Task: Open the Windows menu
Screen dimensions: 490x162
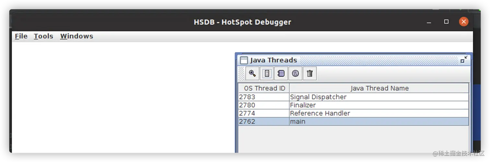Action: tap(76, 36)
